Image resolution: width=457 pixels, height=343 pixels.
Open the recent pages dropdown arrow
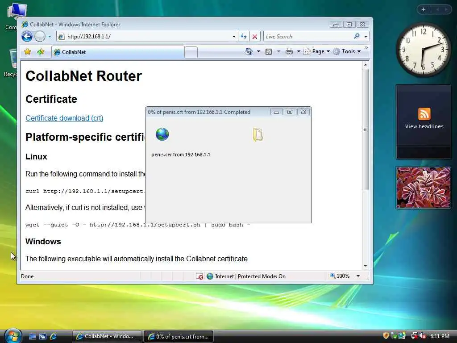click(x=50, y=37)
